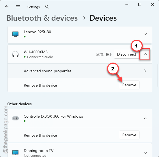Screen dimensions: 159x157
Task: Click the Advanced sound properties label
Action: tap(48, 71)
